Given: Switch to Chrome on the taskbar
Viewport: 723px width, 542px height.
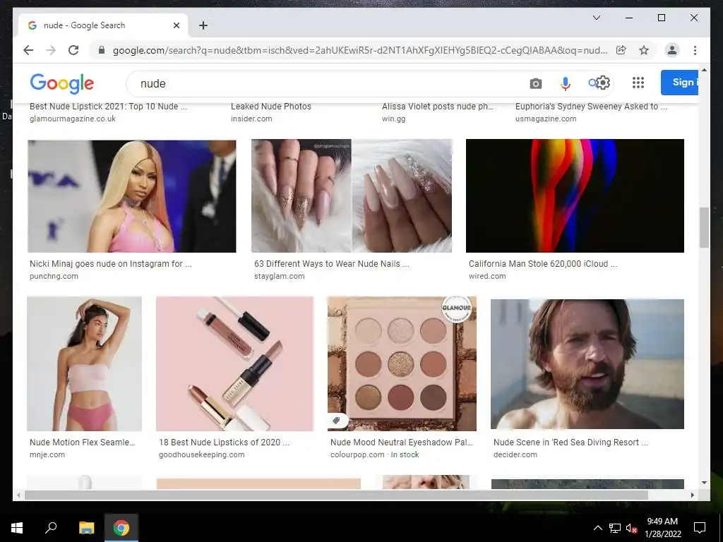Looking at the screenshot, I should point(121,528).
